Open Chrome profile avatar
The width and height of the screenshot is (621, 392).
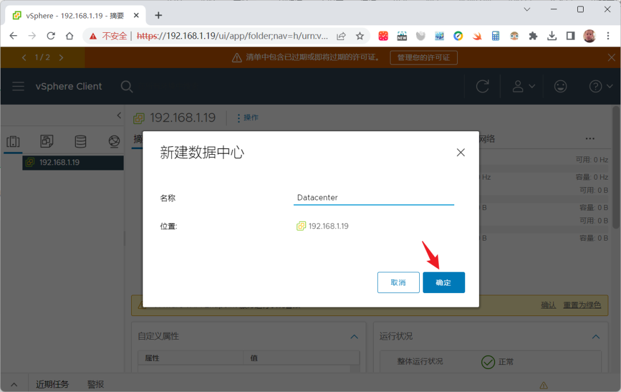point(589,36)
